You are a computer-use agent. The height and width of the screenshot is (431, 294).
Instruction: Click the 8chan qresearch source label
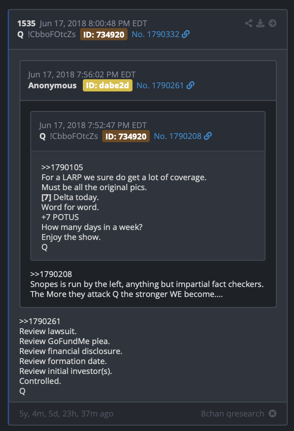[x=232, y=414]
